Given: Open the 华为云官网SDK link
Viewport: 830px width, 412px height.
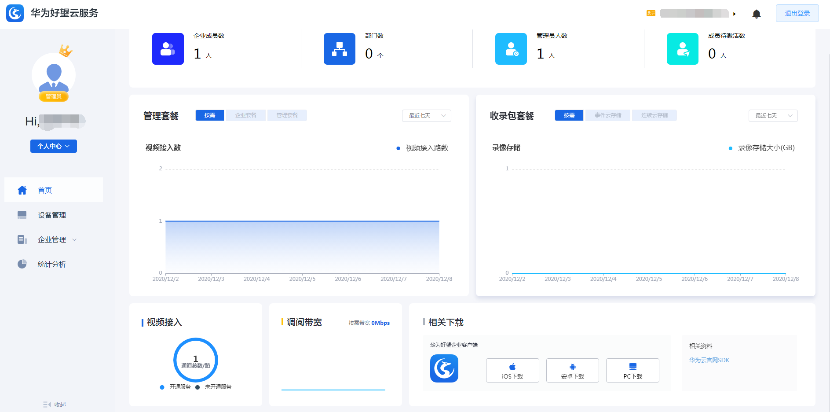Looking at the screenshot, I should click(709, 360).
